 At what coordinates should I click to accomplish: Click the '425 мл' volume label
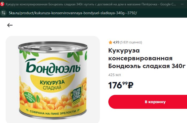pos(115,75)
